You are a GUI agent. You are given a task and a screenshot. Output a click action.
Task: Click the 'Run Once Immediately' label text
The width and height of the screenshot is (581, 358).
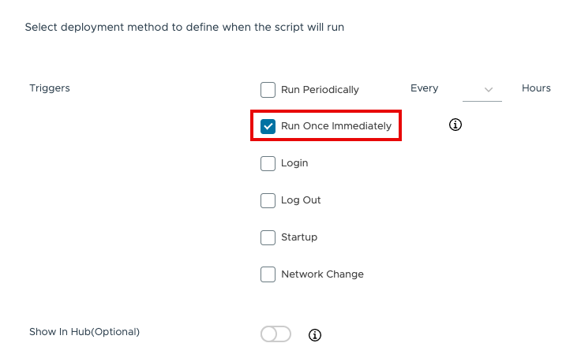pyautogui.click(x=336, y=126)
